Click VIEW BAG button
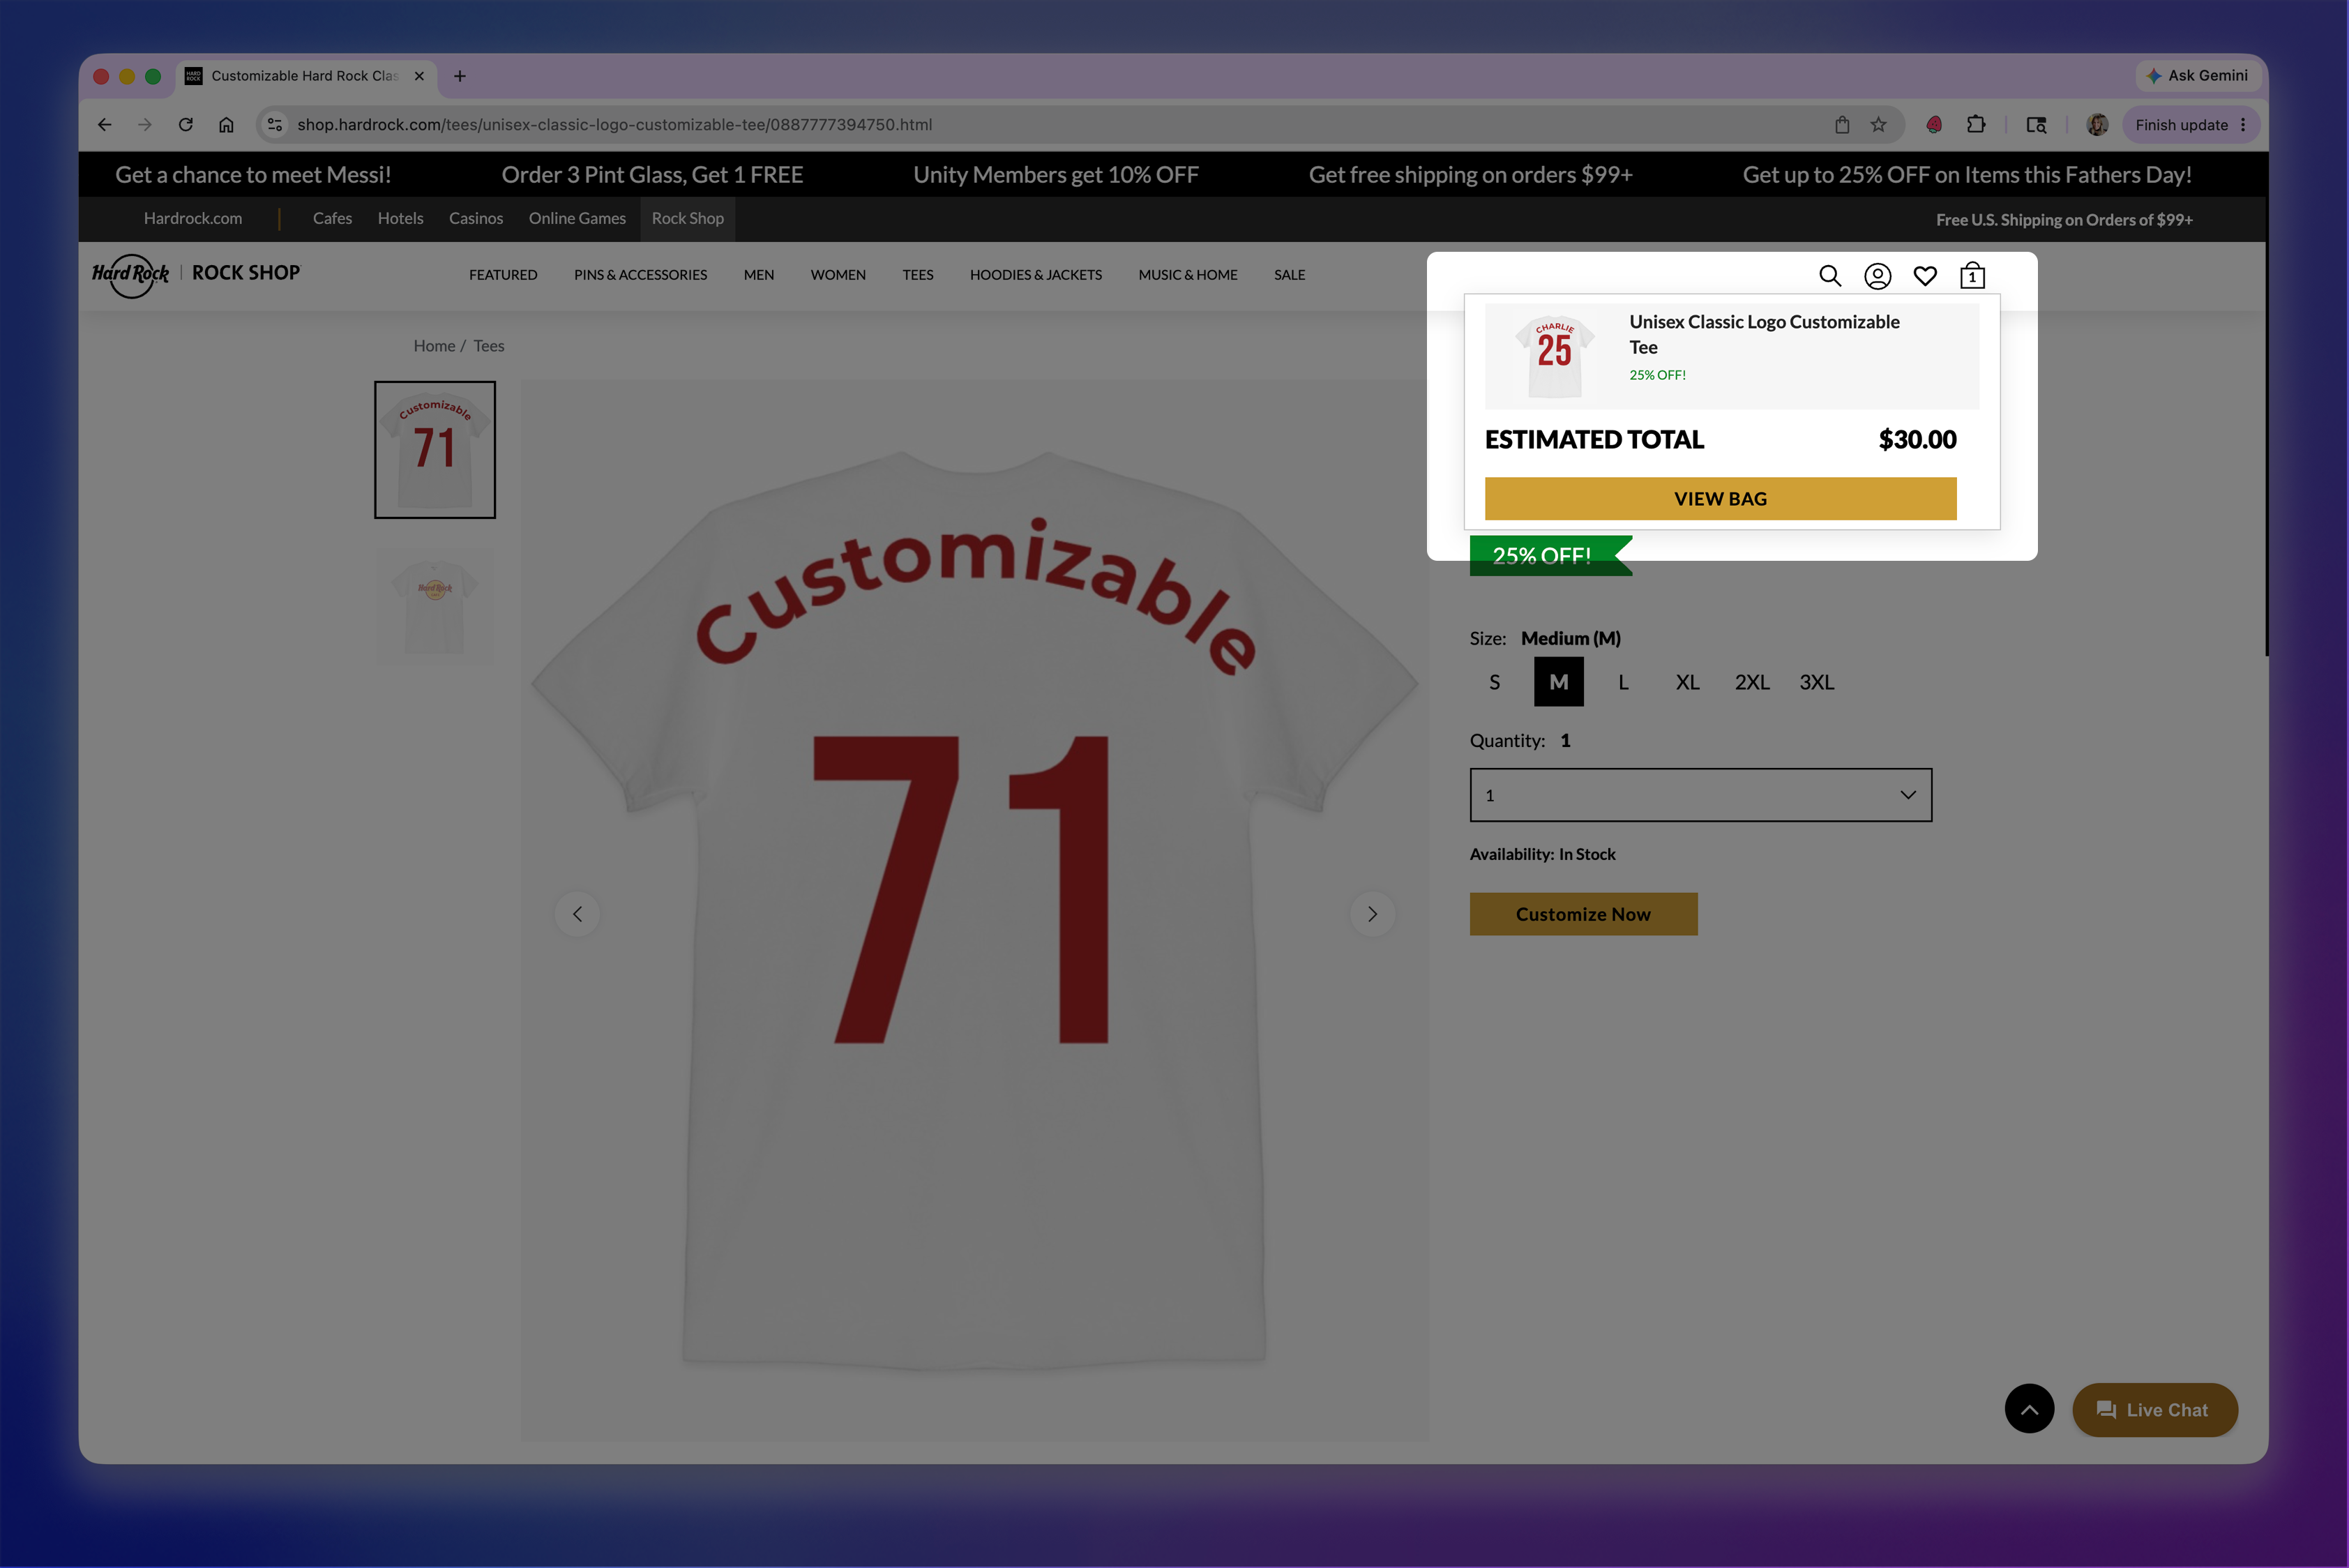The height and width of the screenshot is (1568, 2349). (1720, 498)
